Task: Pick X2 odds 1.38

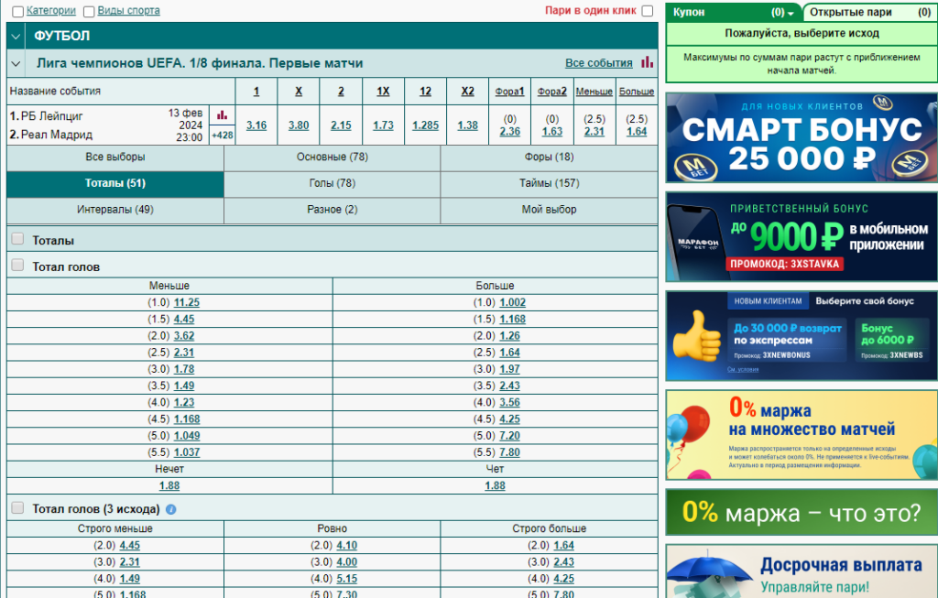Action: point(467,125)
